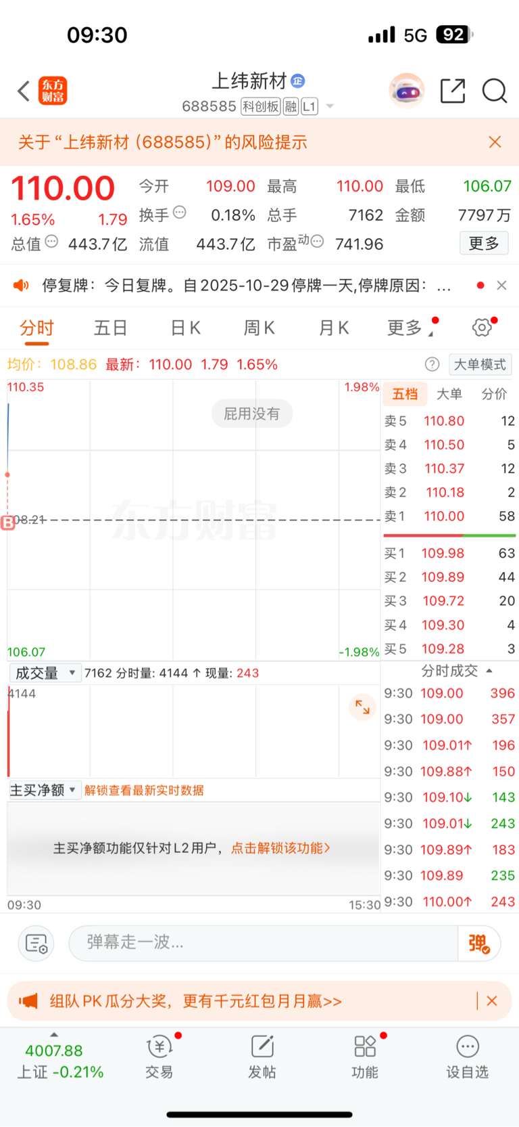Close the 组队PK promotion banner
Viewport: 519px width, 1127px height.
click(x=492, y=1001)
